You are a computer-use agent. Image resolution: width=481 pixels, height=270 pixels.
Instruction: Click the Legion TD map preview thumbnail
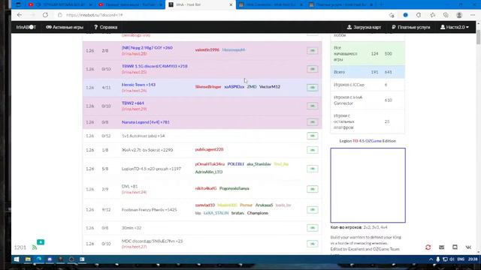tap(368, 185)
